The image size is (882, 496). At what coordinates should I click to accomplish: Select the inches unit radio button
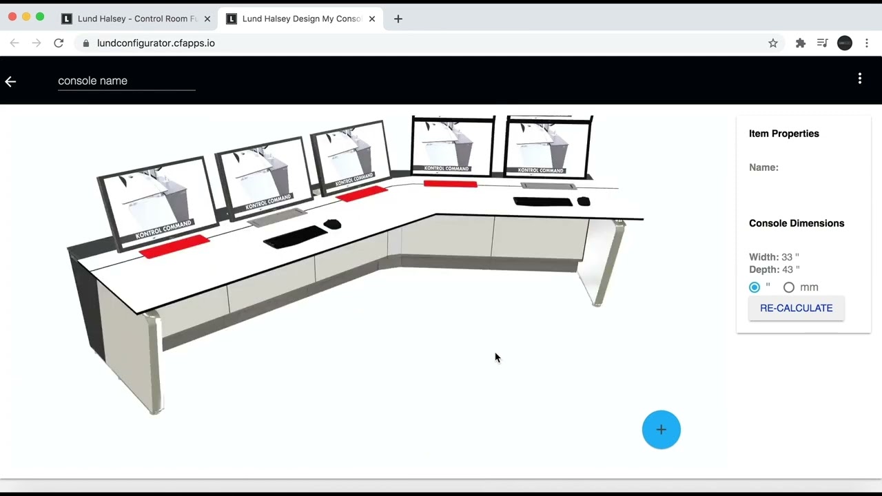tap(755, 287)
